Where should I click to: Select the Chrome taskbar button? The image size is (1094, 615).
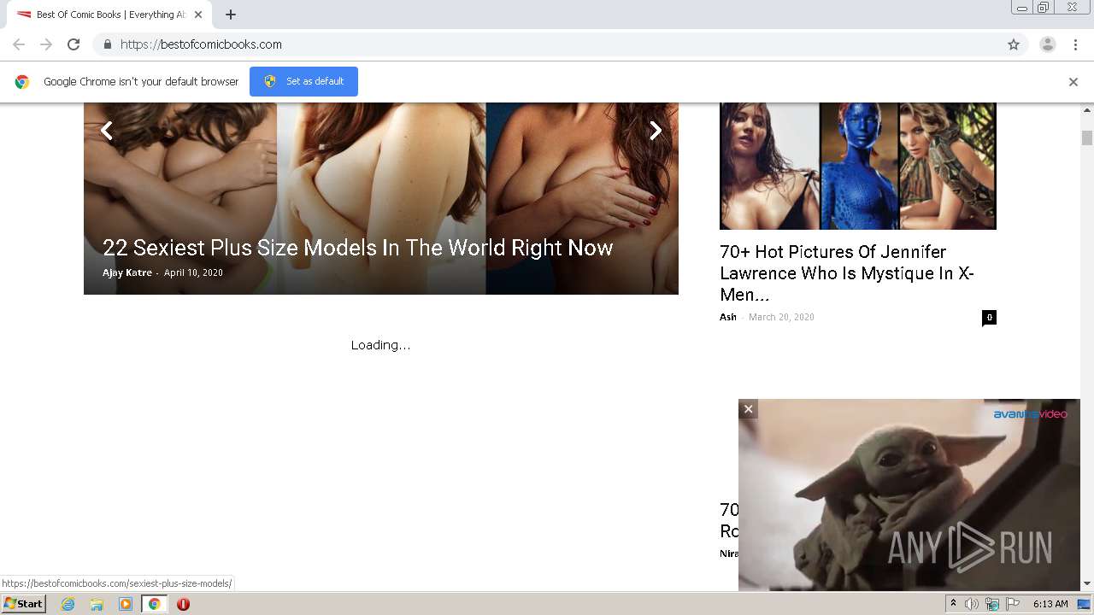(x=154, y=604)
